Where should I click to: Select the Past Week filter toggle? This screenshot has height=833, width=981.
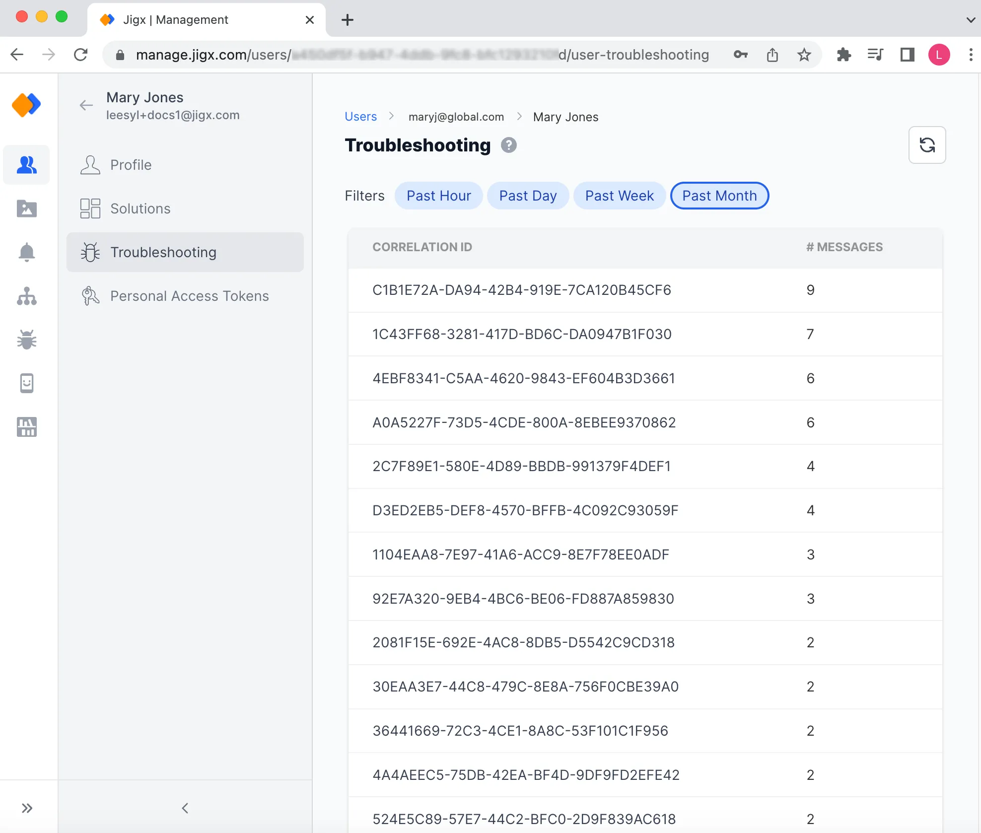point(619,195)
